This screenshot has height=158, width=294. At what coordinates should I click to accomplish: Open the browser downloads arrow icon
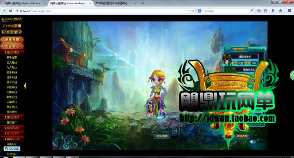[273, 11]
